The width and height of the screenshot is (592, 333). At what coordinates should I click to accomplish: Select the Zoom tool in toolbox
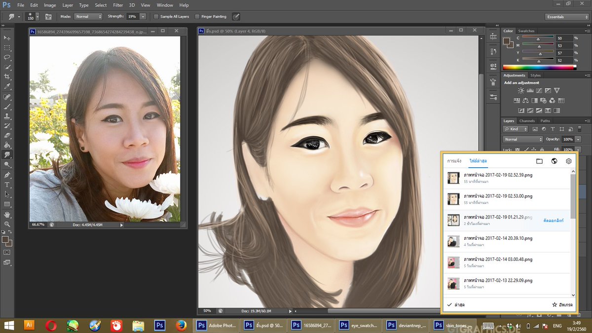[7, 224]
